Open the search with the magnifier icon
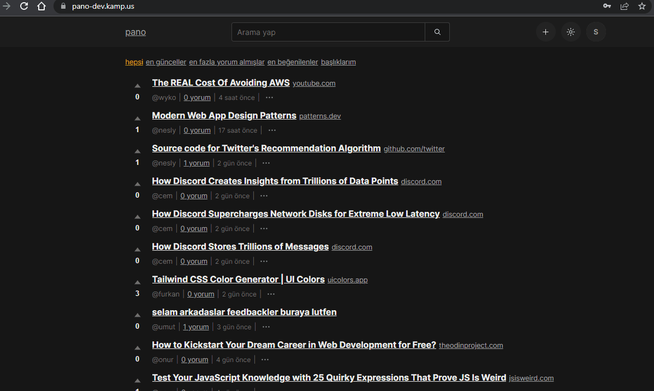This screenshot has height=391, width=654. (x=437, y=32)
